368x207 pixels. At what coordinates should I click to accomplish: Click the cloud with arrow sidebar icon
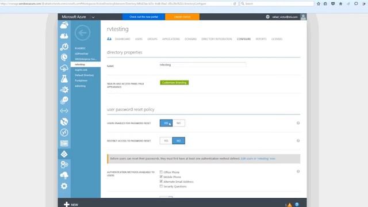(64, 68)
